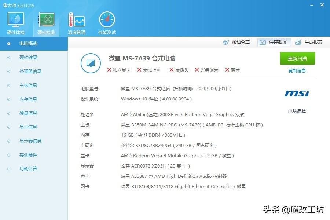Click the 复制信息 copy info link
Image resolution: width=330 pixels, height=220 pixels.
(297, 70)
